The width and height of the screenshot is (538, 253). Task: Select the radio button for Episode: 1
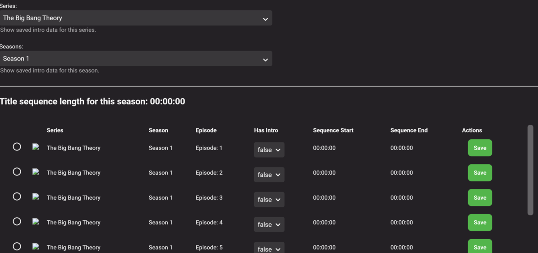click(17, 146)
